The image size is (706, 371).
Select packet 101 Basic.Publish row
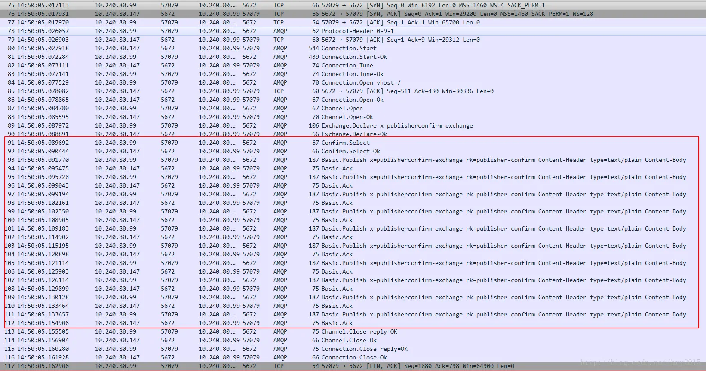point(353,228)
